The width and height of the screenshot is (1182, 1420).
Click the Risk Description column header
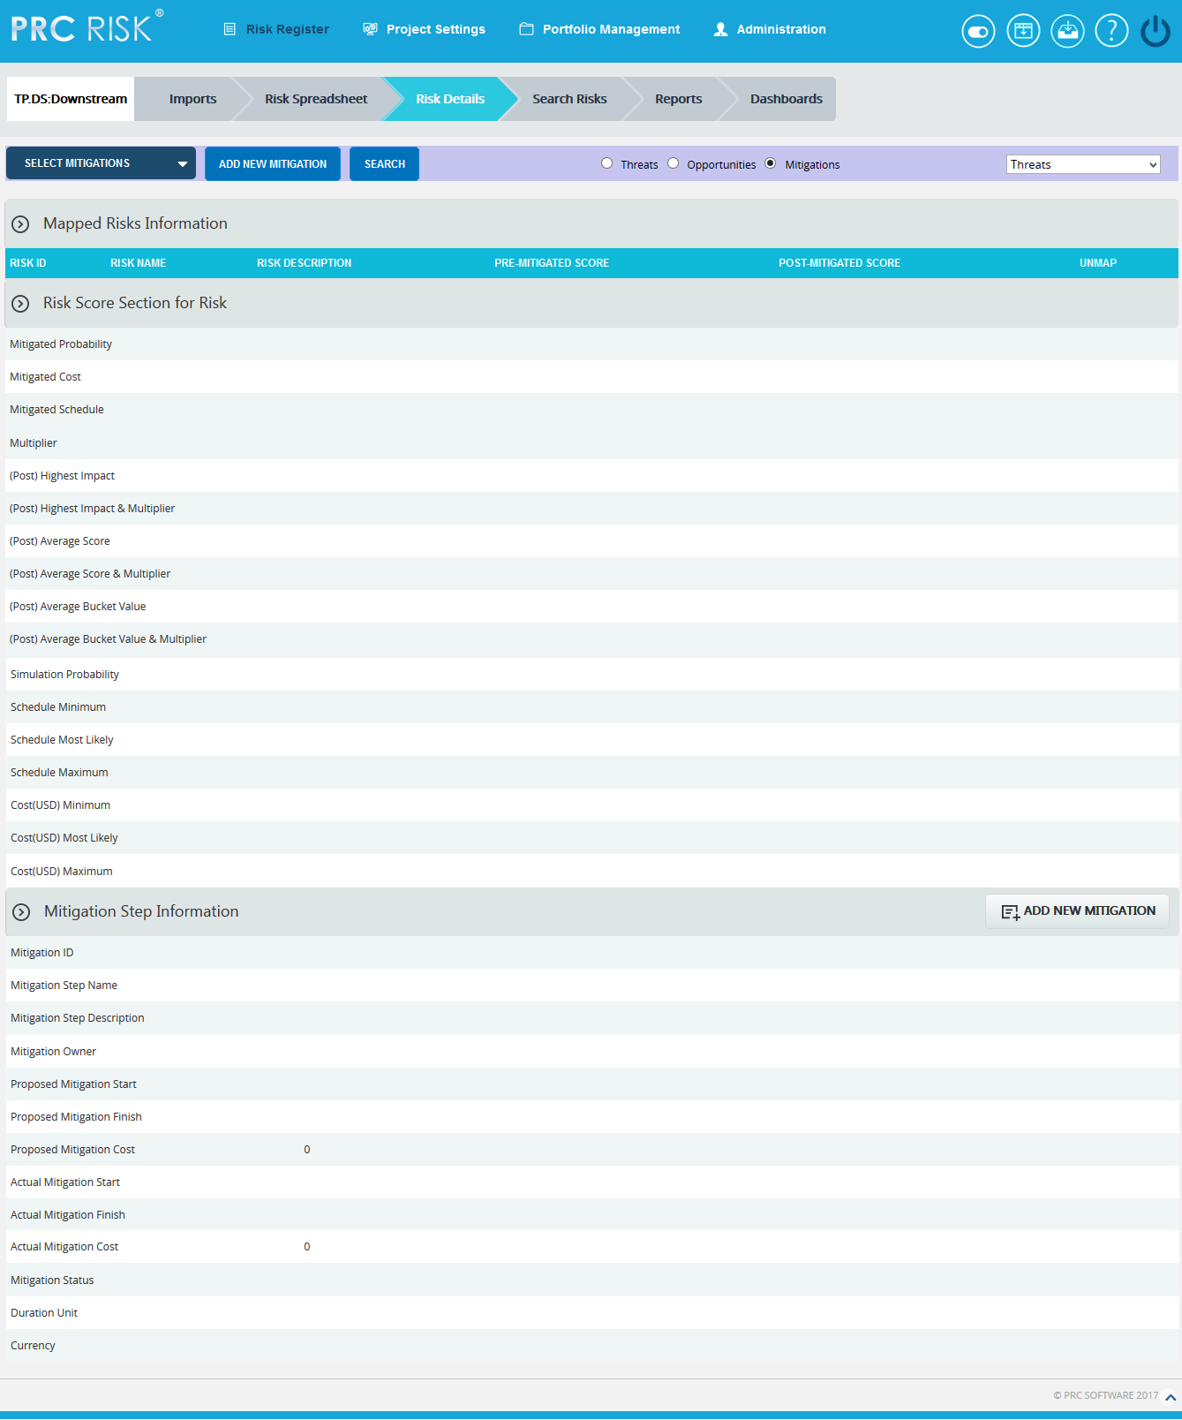[x=304, y=263]
